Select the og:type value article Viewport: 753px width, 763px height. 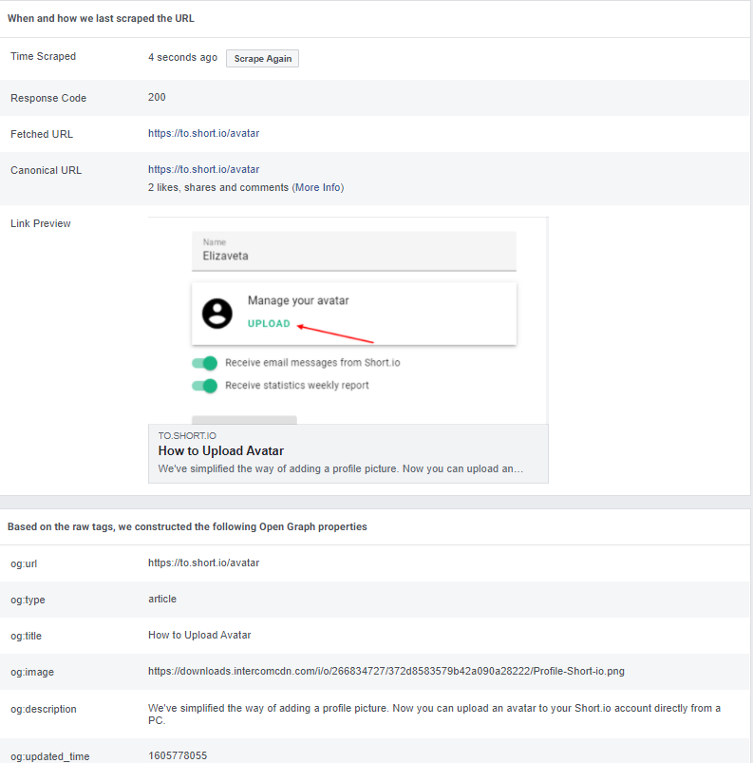pyautogui.click(x=162, y=599)
